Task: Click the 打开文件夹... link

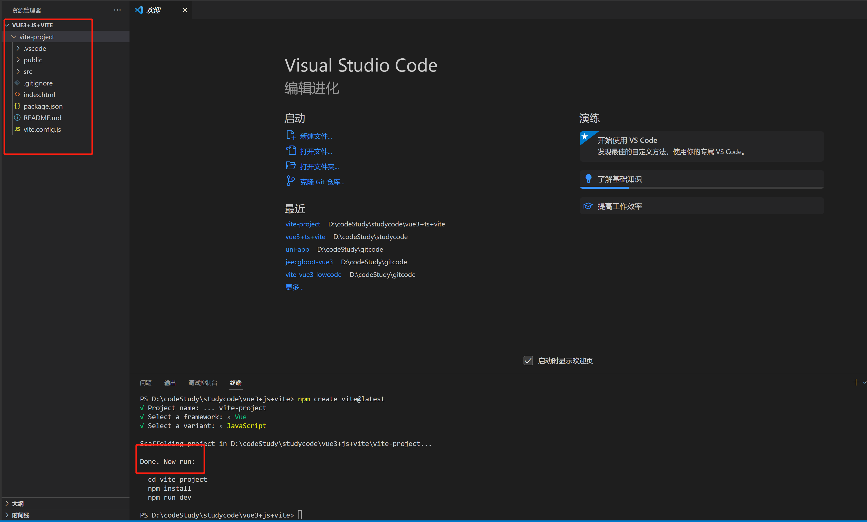Action: tap(320, 166)
